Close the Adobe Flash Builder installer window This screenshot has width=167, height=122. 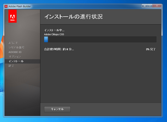click(x=157, y=6)
